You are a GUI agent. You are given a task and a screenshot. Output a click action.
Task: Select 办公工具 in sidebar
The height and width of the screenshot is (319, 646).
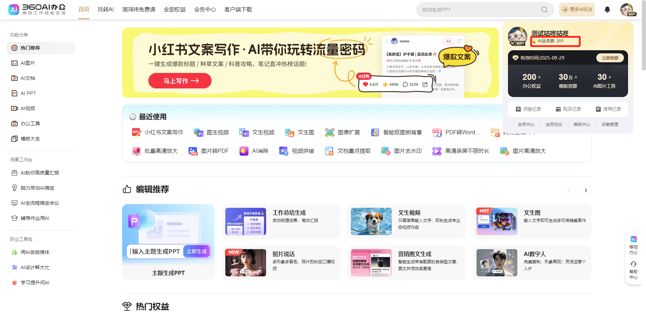click(41, 124)
